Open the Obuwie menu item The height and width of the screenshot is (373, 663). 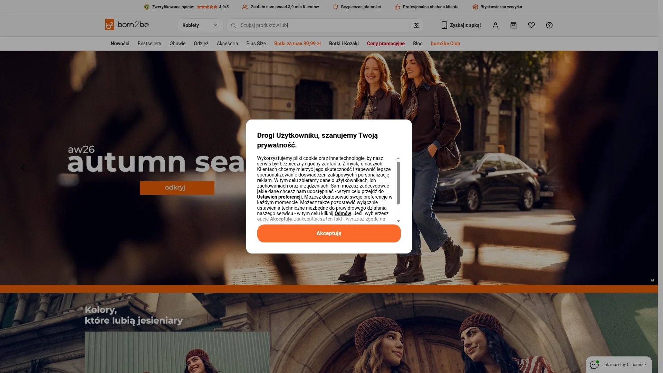pos(177,44)
